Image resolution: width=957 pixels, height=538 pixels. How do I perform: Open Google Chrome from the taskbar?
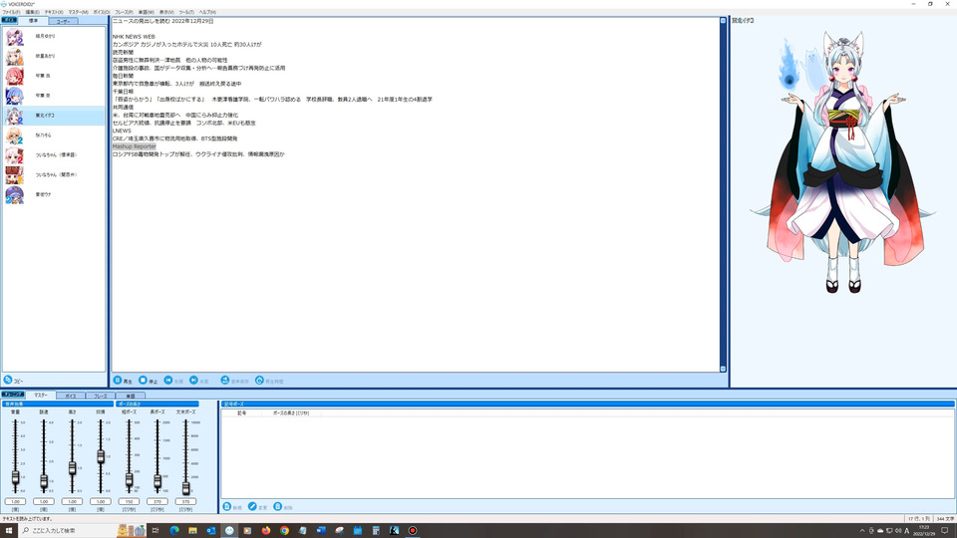coord(284,531)
